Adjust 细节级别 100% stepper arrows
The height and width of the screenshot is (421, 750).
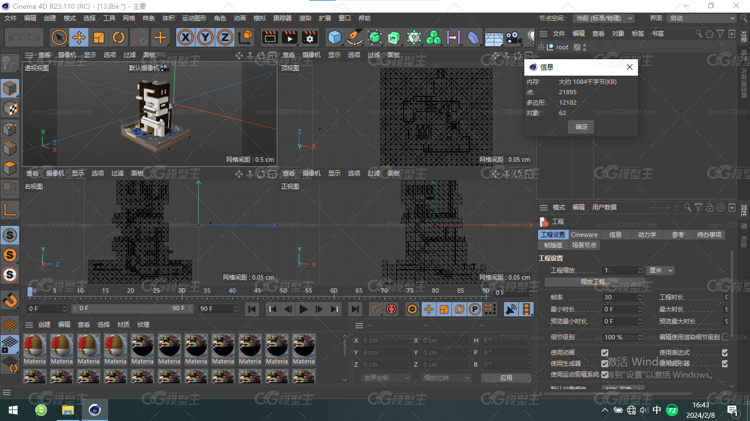pos(640,337)
